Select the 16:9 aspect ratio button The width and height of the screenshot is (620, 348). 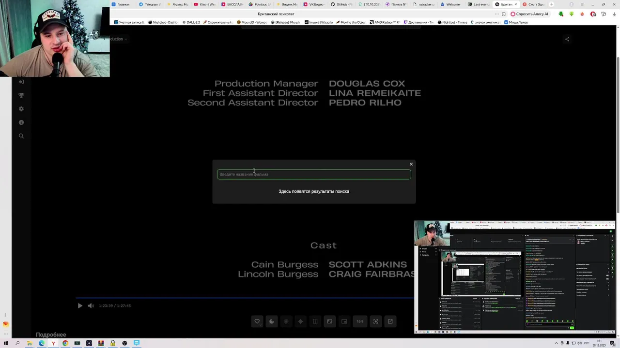click(360, 321)
